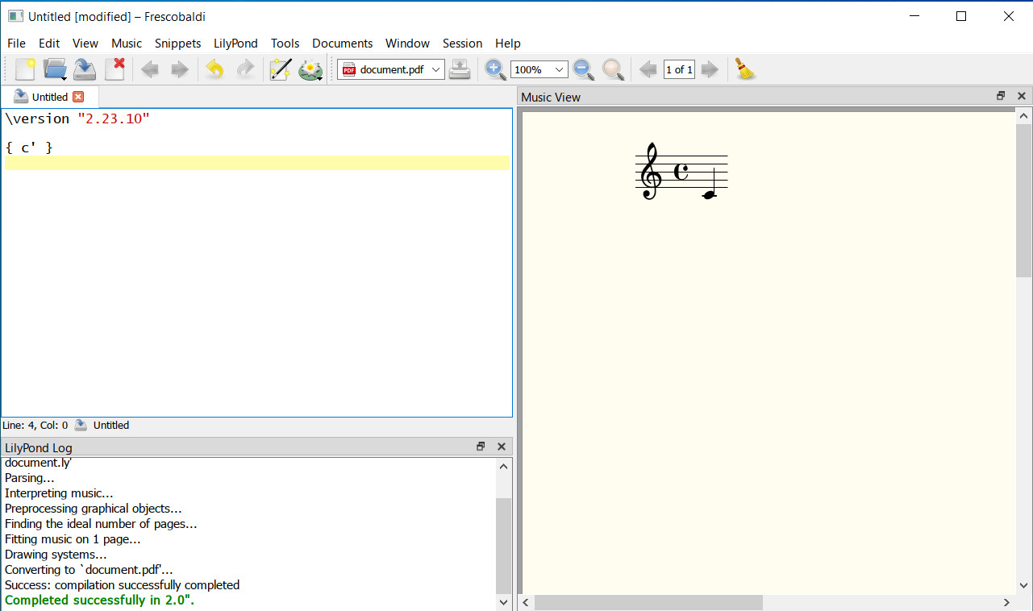This screenshot has width=1033, height=611.
Task: Zoom out of the Music View
Action: 583,69
